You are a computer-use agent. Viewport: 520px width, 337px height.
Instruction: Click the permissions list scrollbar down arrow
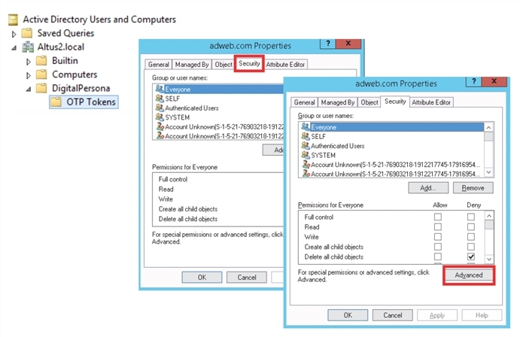click(490, 257)
